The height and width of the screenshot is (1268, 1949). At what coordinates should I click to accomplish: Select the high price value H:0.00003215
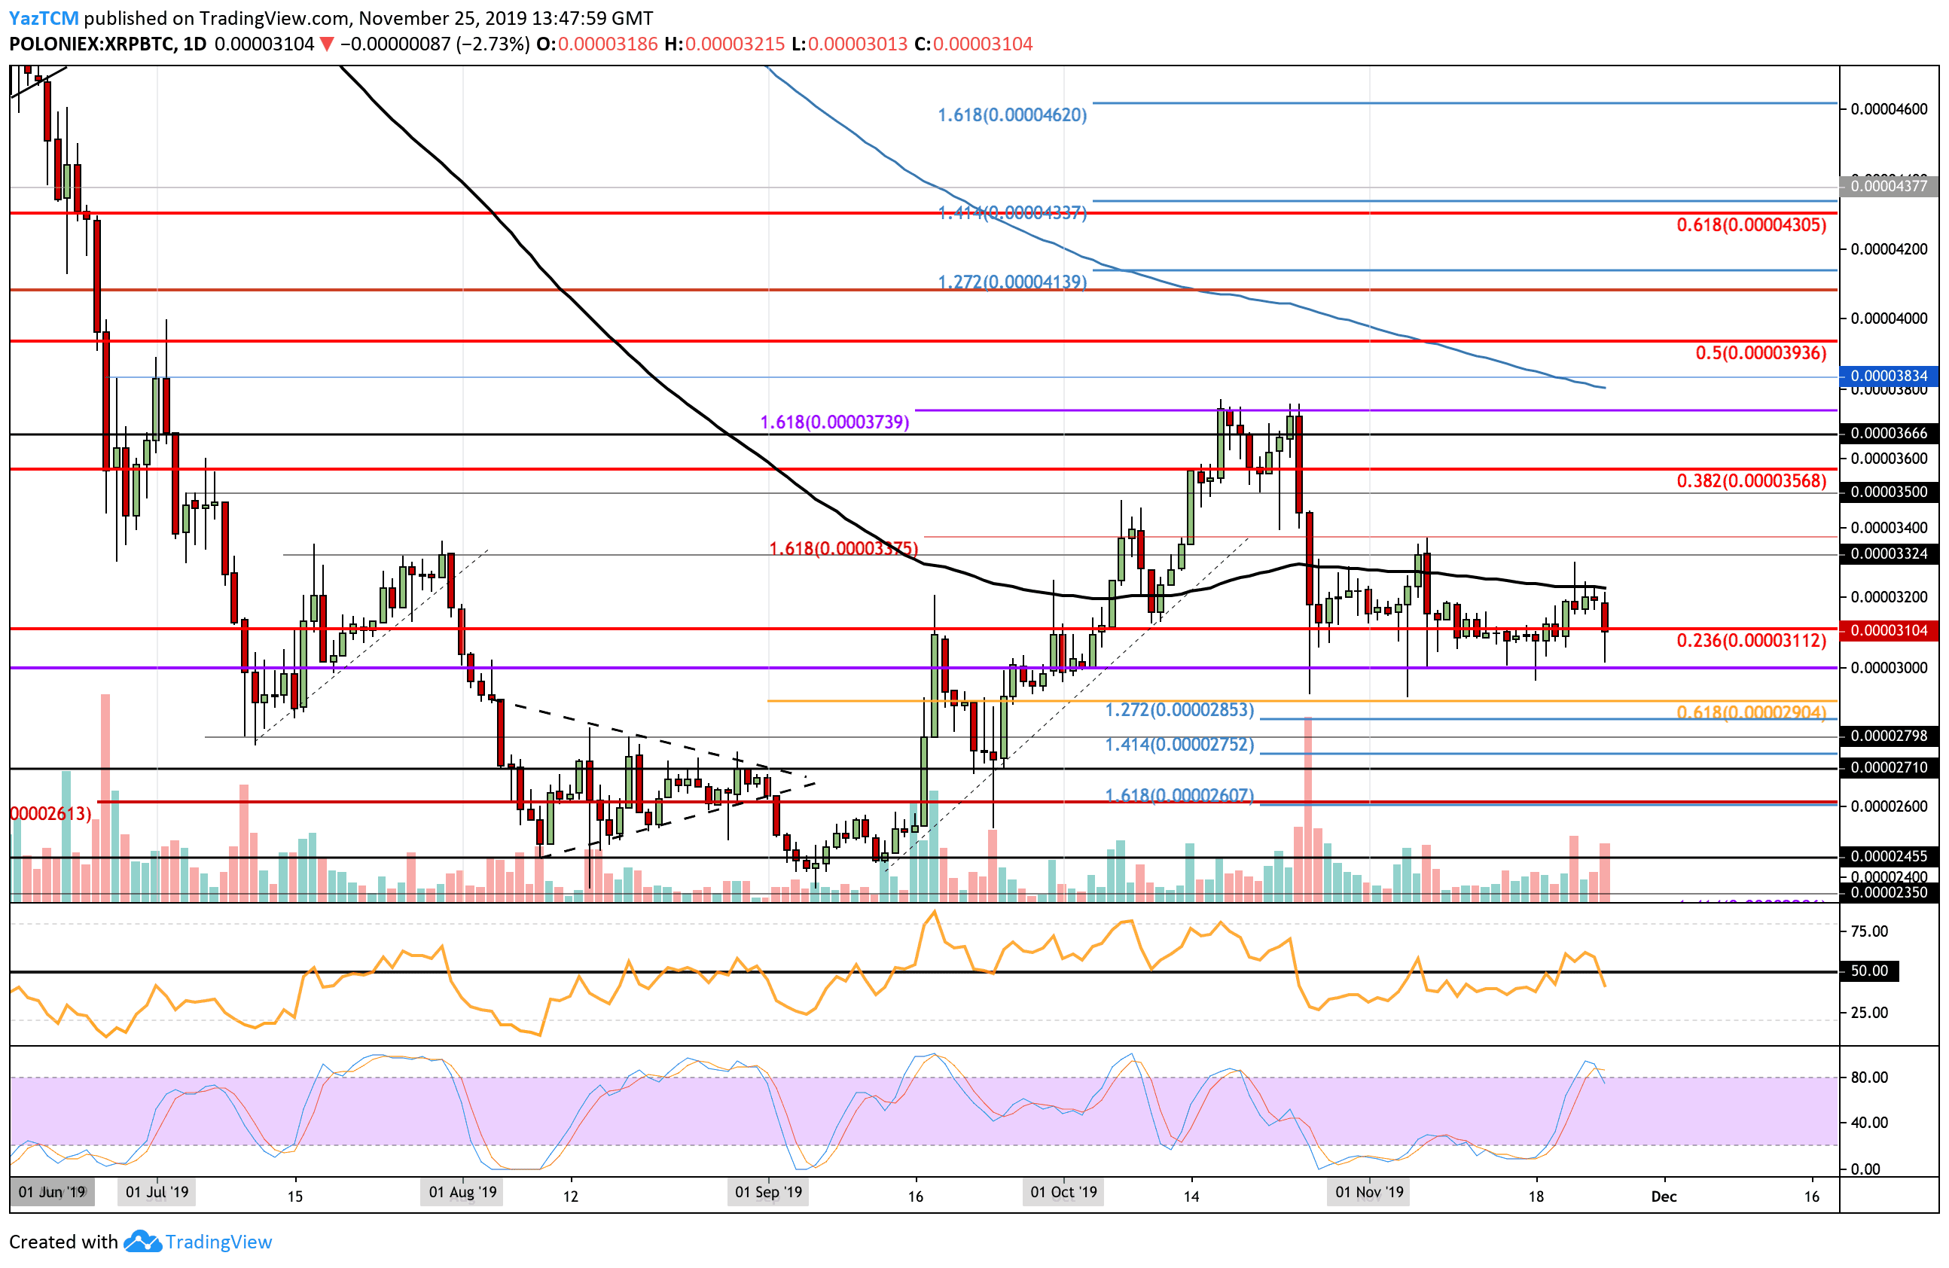coord(724,44)
